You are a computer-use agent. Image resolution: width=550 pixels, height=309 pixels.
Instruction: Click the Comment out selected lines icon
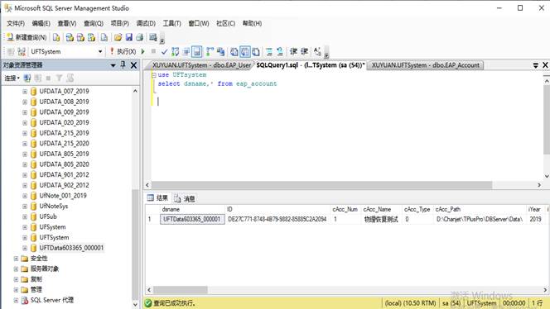click(x=269, y=52)
